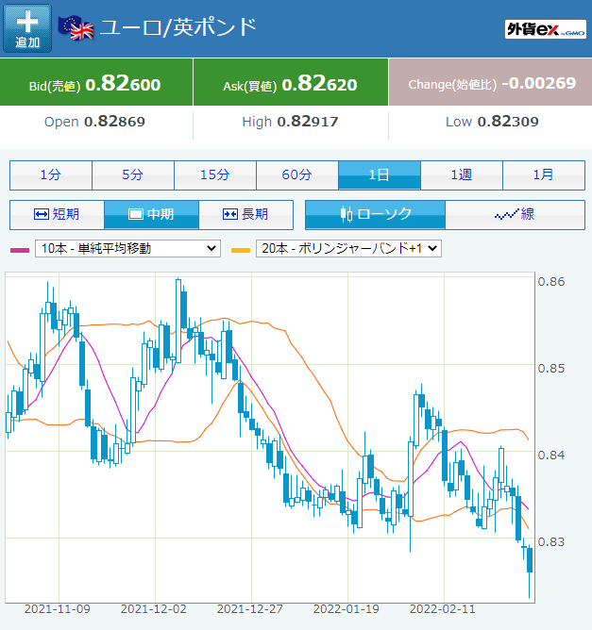Select the 60分 timeframe tab
The height and width of the screenshot is (630, 592).
tap(297, 175)
